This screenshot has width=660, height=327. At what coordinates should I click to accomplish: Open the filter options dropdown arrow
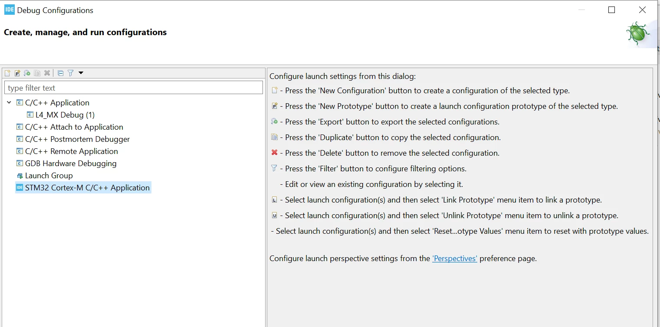pos(81,73)
